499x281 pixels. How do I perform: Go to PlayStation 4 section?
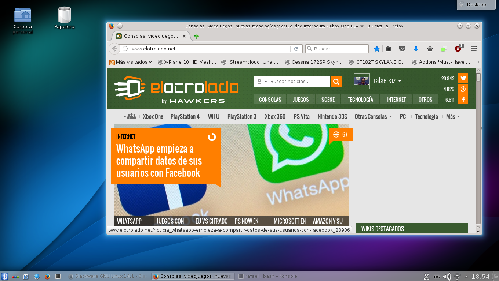185,117
